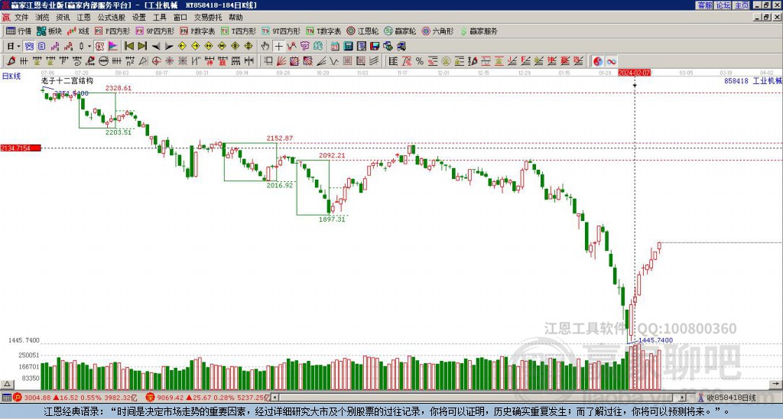Click the 日K线 label
This screenshot has height=419, width=783.
pos(11,76)
